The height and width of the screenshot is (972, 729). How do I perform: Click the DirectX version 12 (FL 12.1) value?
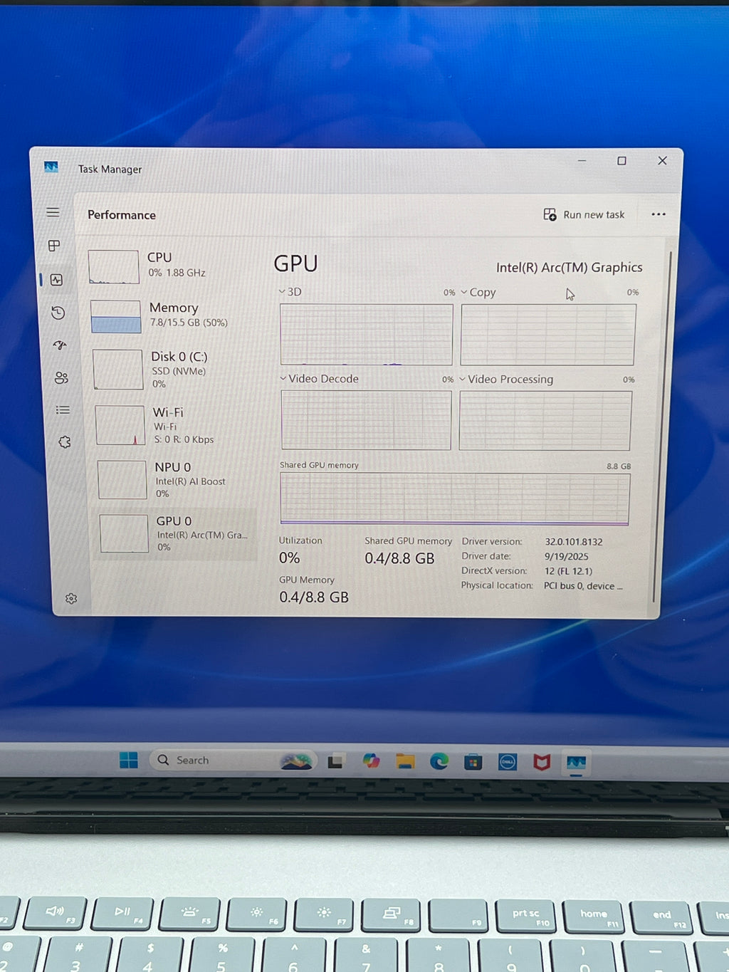(567, 571)
